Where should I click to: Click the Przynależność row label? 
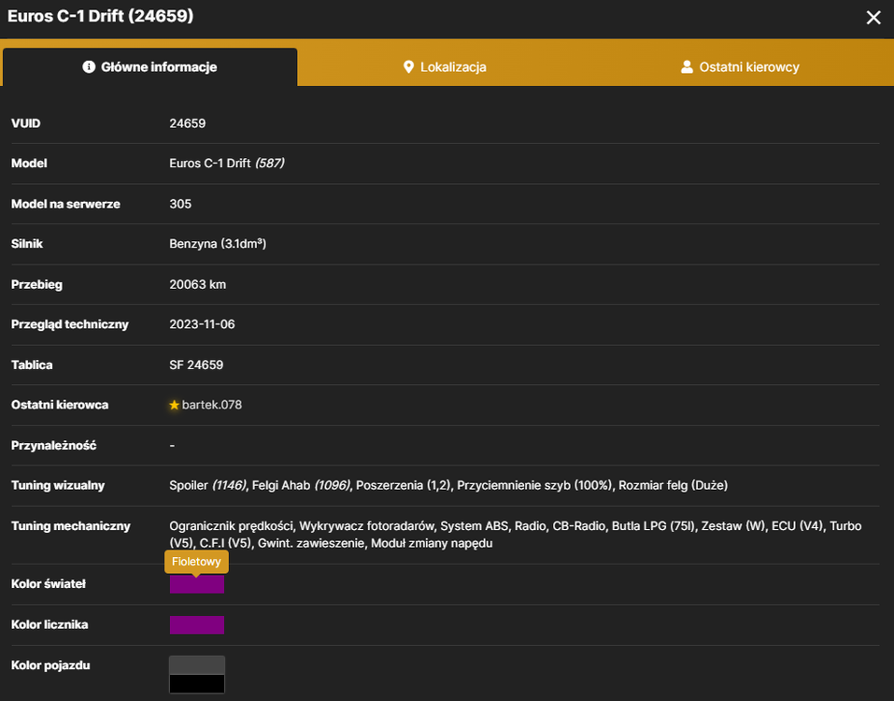pyautogui.click(x=53, y=446)
